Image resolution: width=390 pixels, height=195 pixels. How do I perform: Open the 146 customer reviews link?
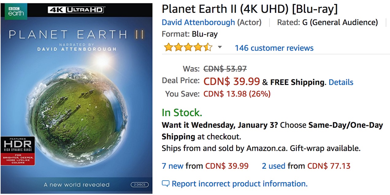[274, 48]
